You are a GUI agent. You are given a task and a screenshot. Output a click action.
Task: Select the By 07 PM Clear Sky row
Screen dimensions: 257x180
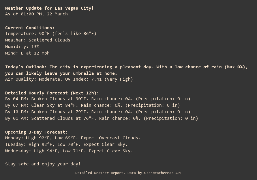(92, 105)
